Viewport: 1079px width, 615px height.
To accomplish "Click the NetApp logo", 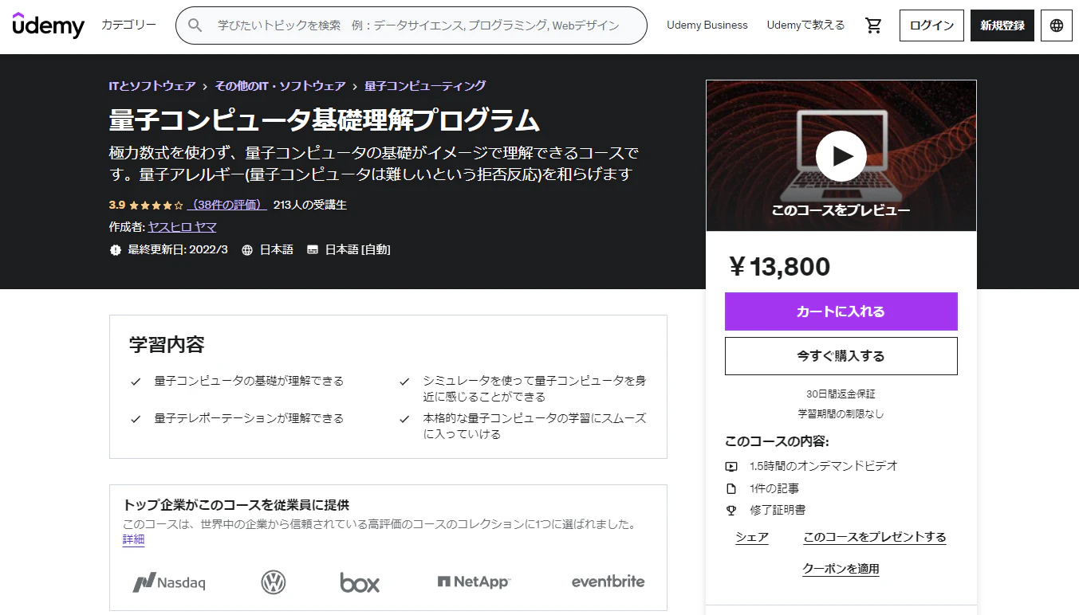I will [474, 582].
